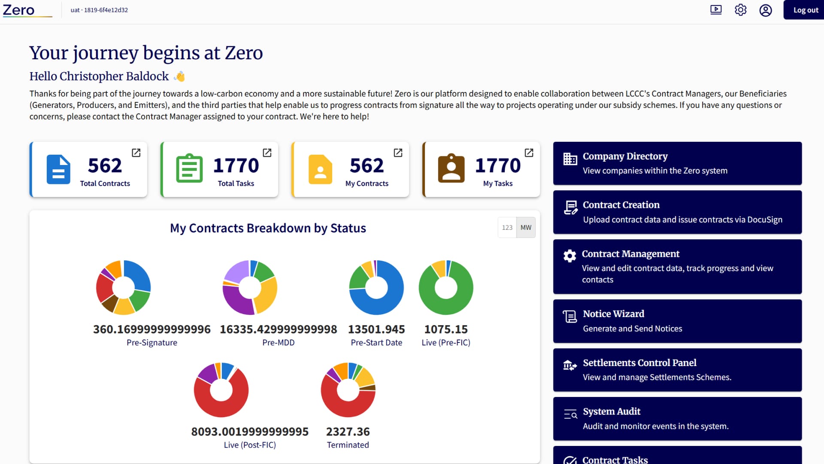Open the video tutorial icon in header
Screen dimensions: 824x464
point(716,10)
